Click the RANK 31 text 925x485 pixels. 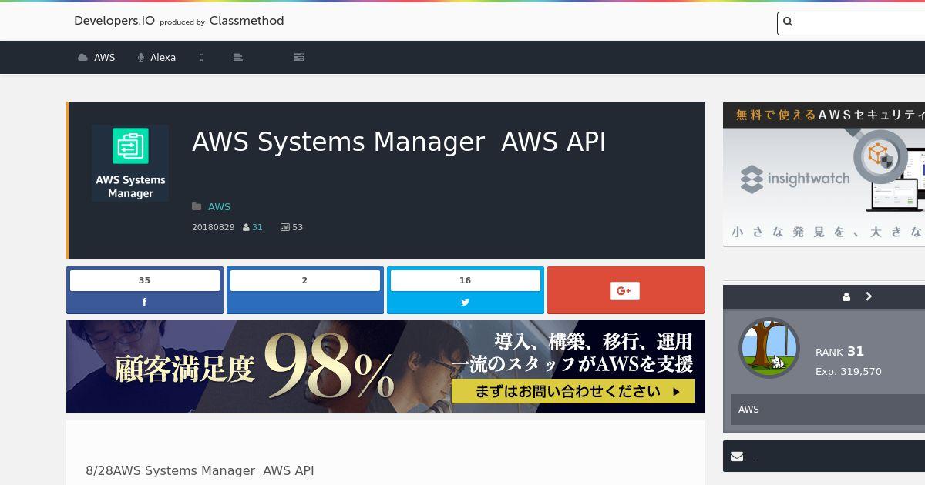(839, 352)
